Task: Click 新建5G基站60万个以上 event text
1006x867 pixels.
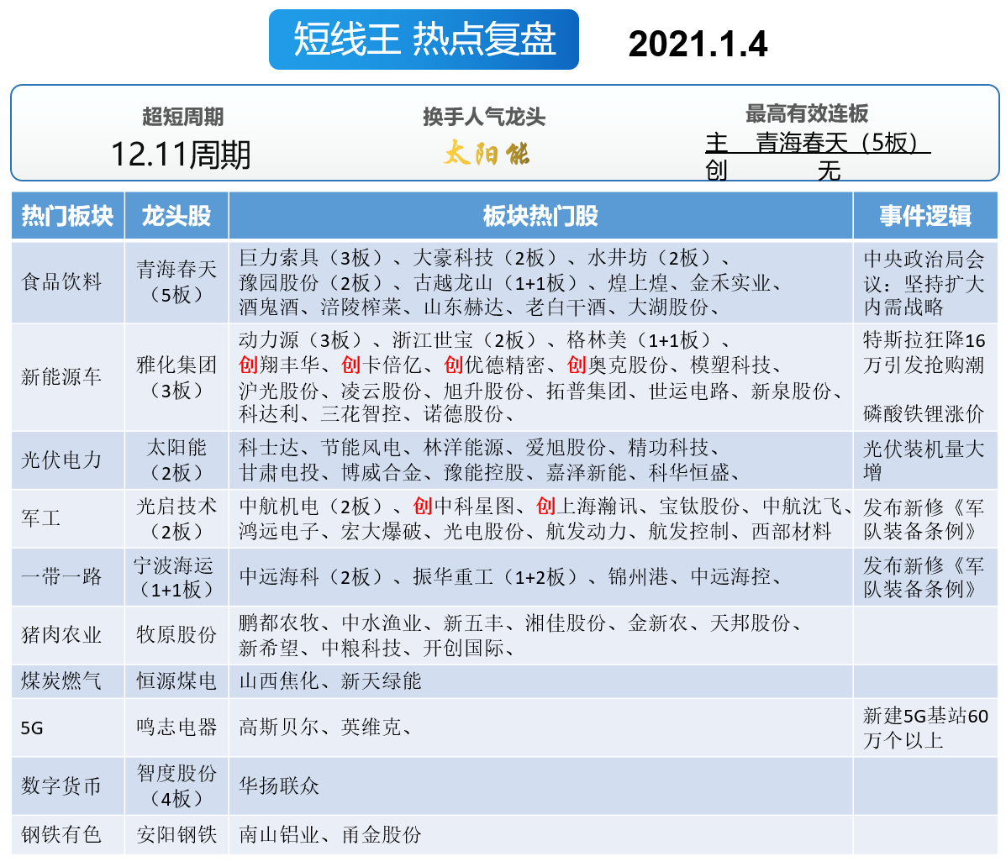Action: pos(925,728)
